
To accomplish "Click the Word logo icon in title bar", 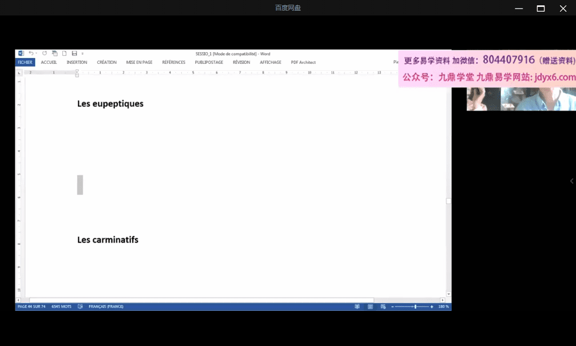I will (21, 53).
